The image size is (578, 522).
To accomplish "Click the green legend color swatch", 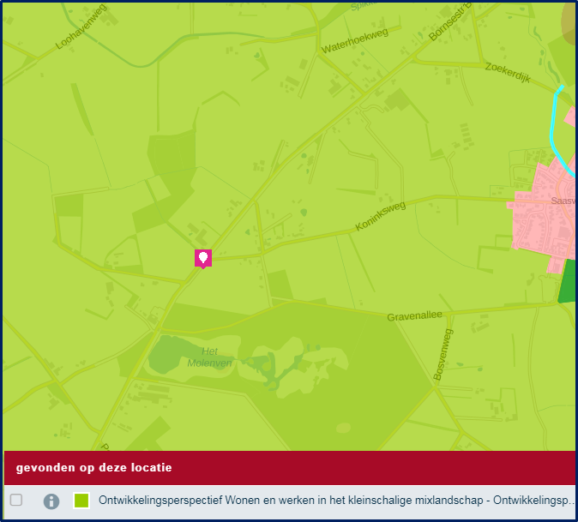I will [x=81, y=501].
